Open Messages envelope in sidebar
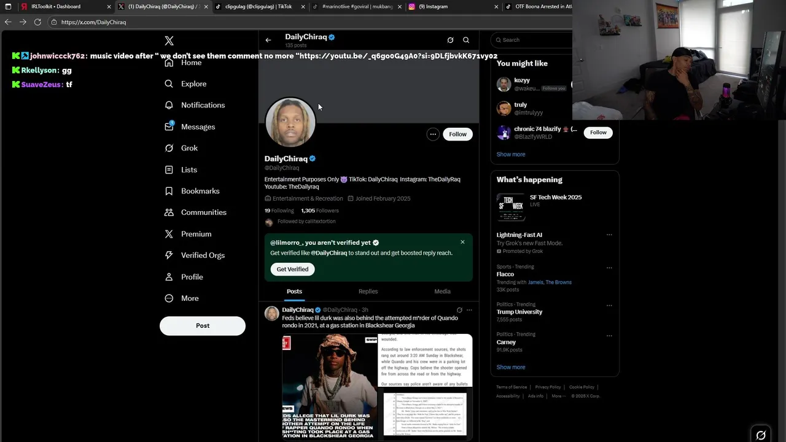 coord(169,126)
